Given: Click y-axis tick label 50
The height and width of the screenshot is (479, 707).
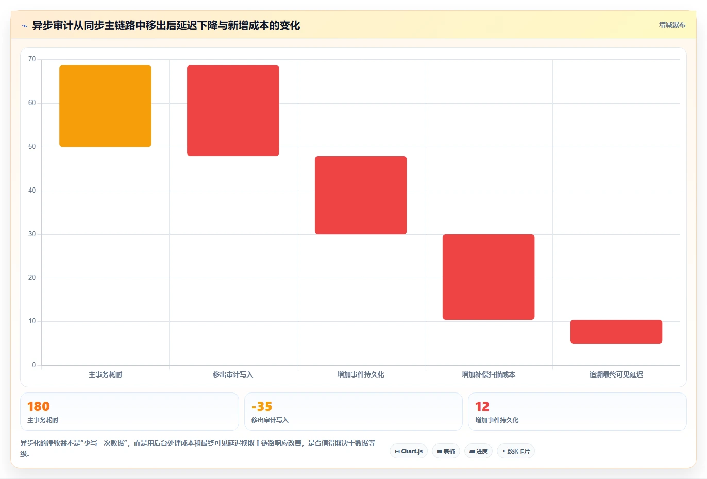Looking at the screenshot, I should 32,147.
